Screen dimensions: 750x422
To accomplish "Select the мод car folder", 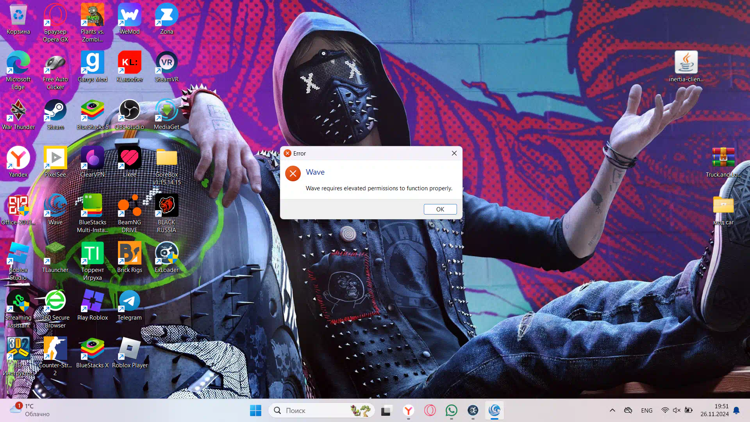I will coord(723,209).
